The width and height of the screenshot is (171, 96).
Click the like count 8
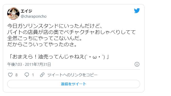(16, 75)
